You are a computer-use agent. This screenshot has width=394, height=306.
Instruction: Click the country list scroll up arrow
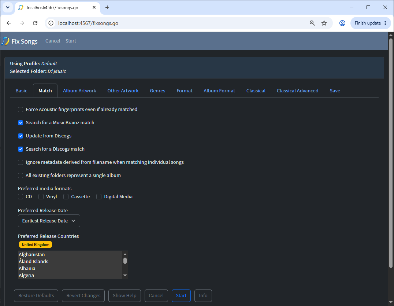(x=125, y=254)
